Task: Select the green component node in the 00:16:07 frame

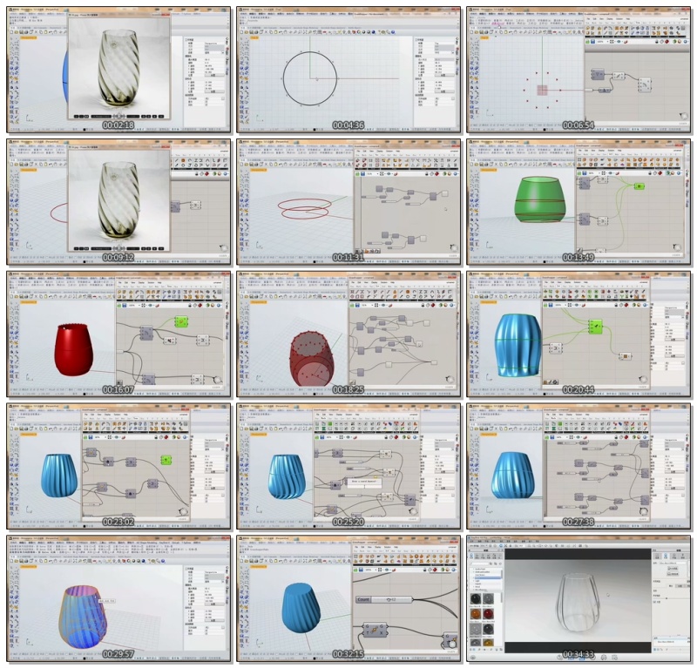Action: coord(180,321)
